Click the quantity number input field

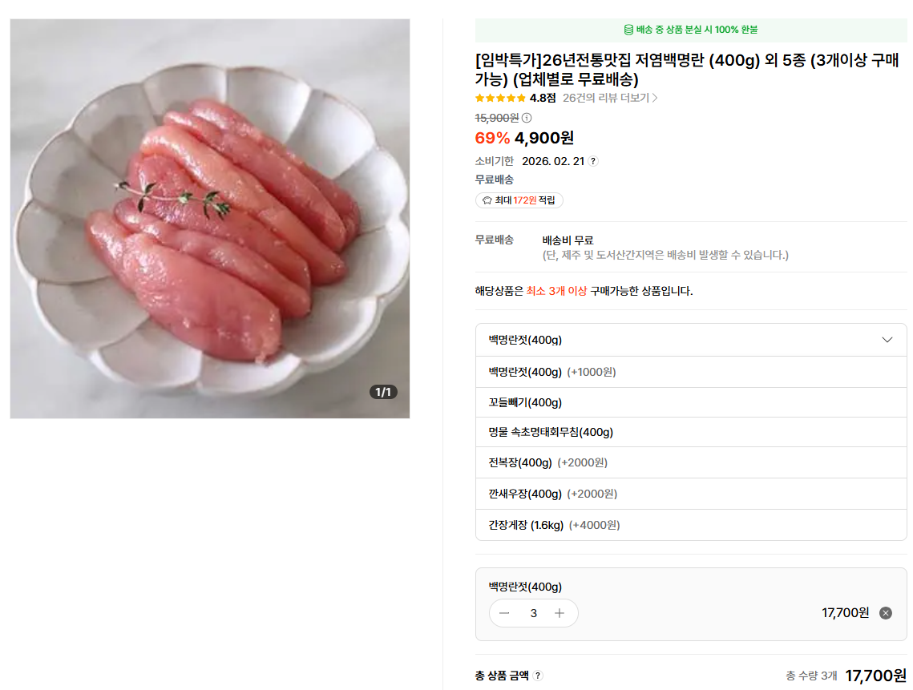[x=533, y=613]
